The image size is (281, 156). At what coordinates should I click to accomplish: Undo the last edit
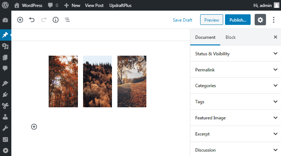click(x=32, y=20)
